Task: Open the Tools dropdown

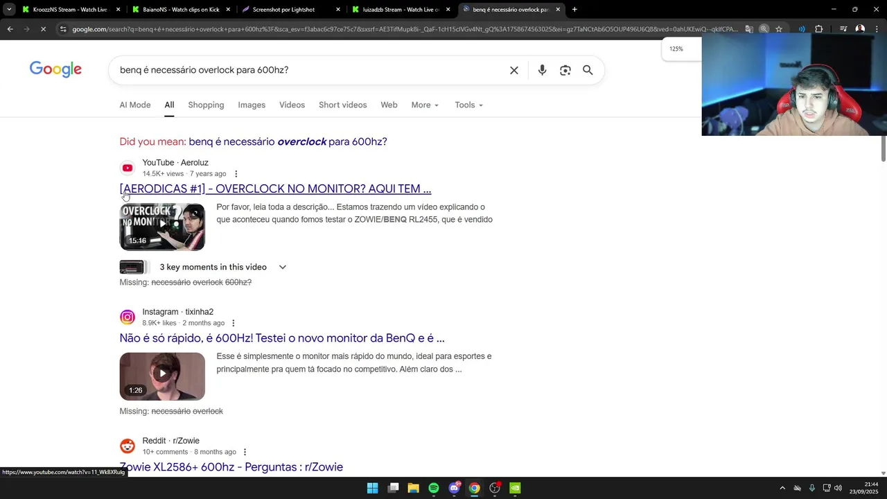Action: [469, 105]
